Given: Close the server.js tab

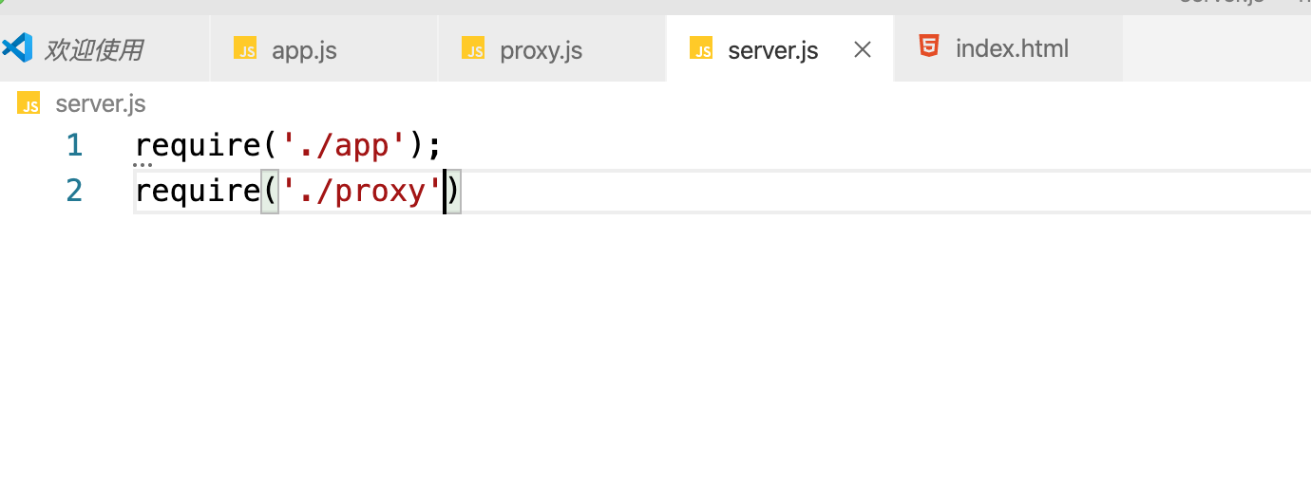Looking at the screenshot, I should tap(863, 49).
